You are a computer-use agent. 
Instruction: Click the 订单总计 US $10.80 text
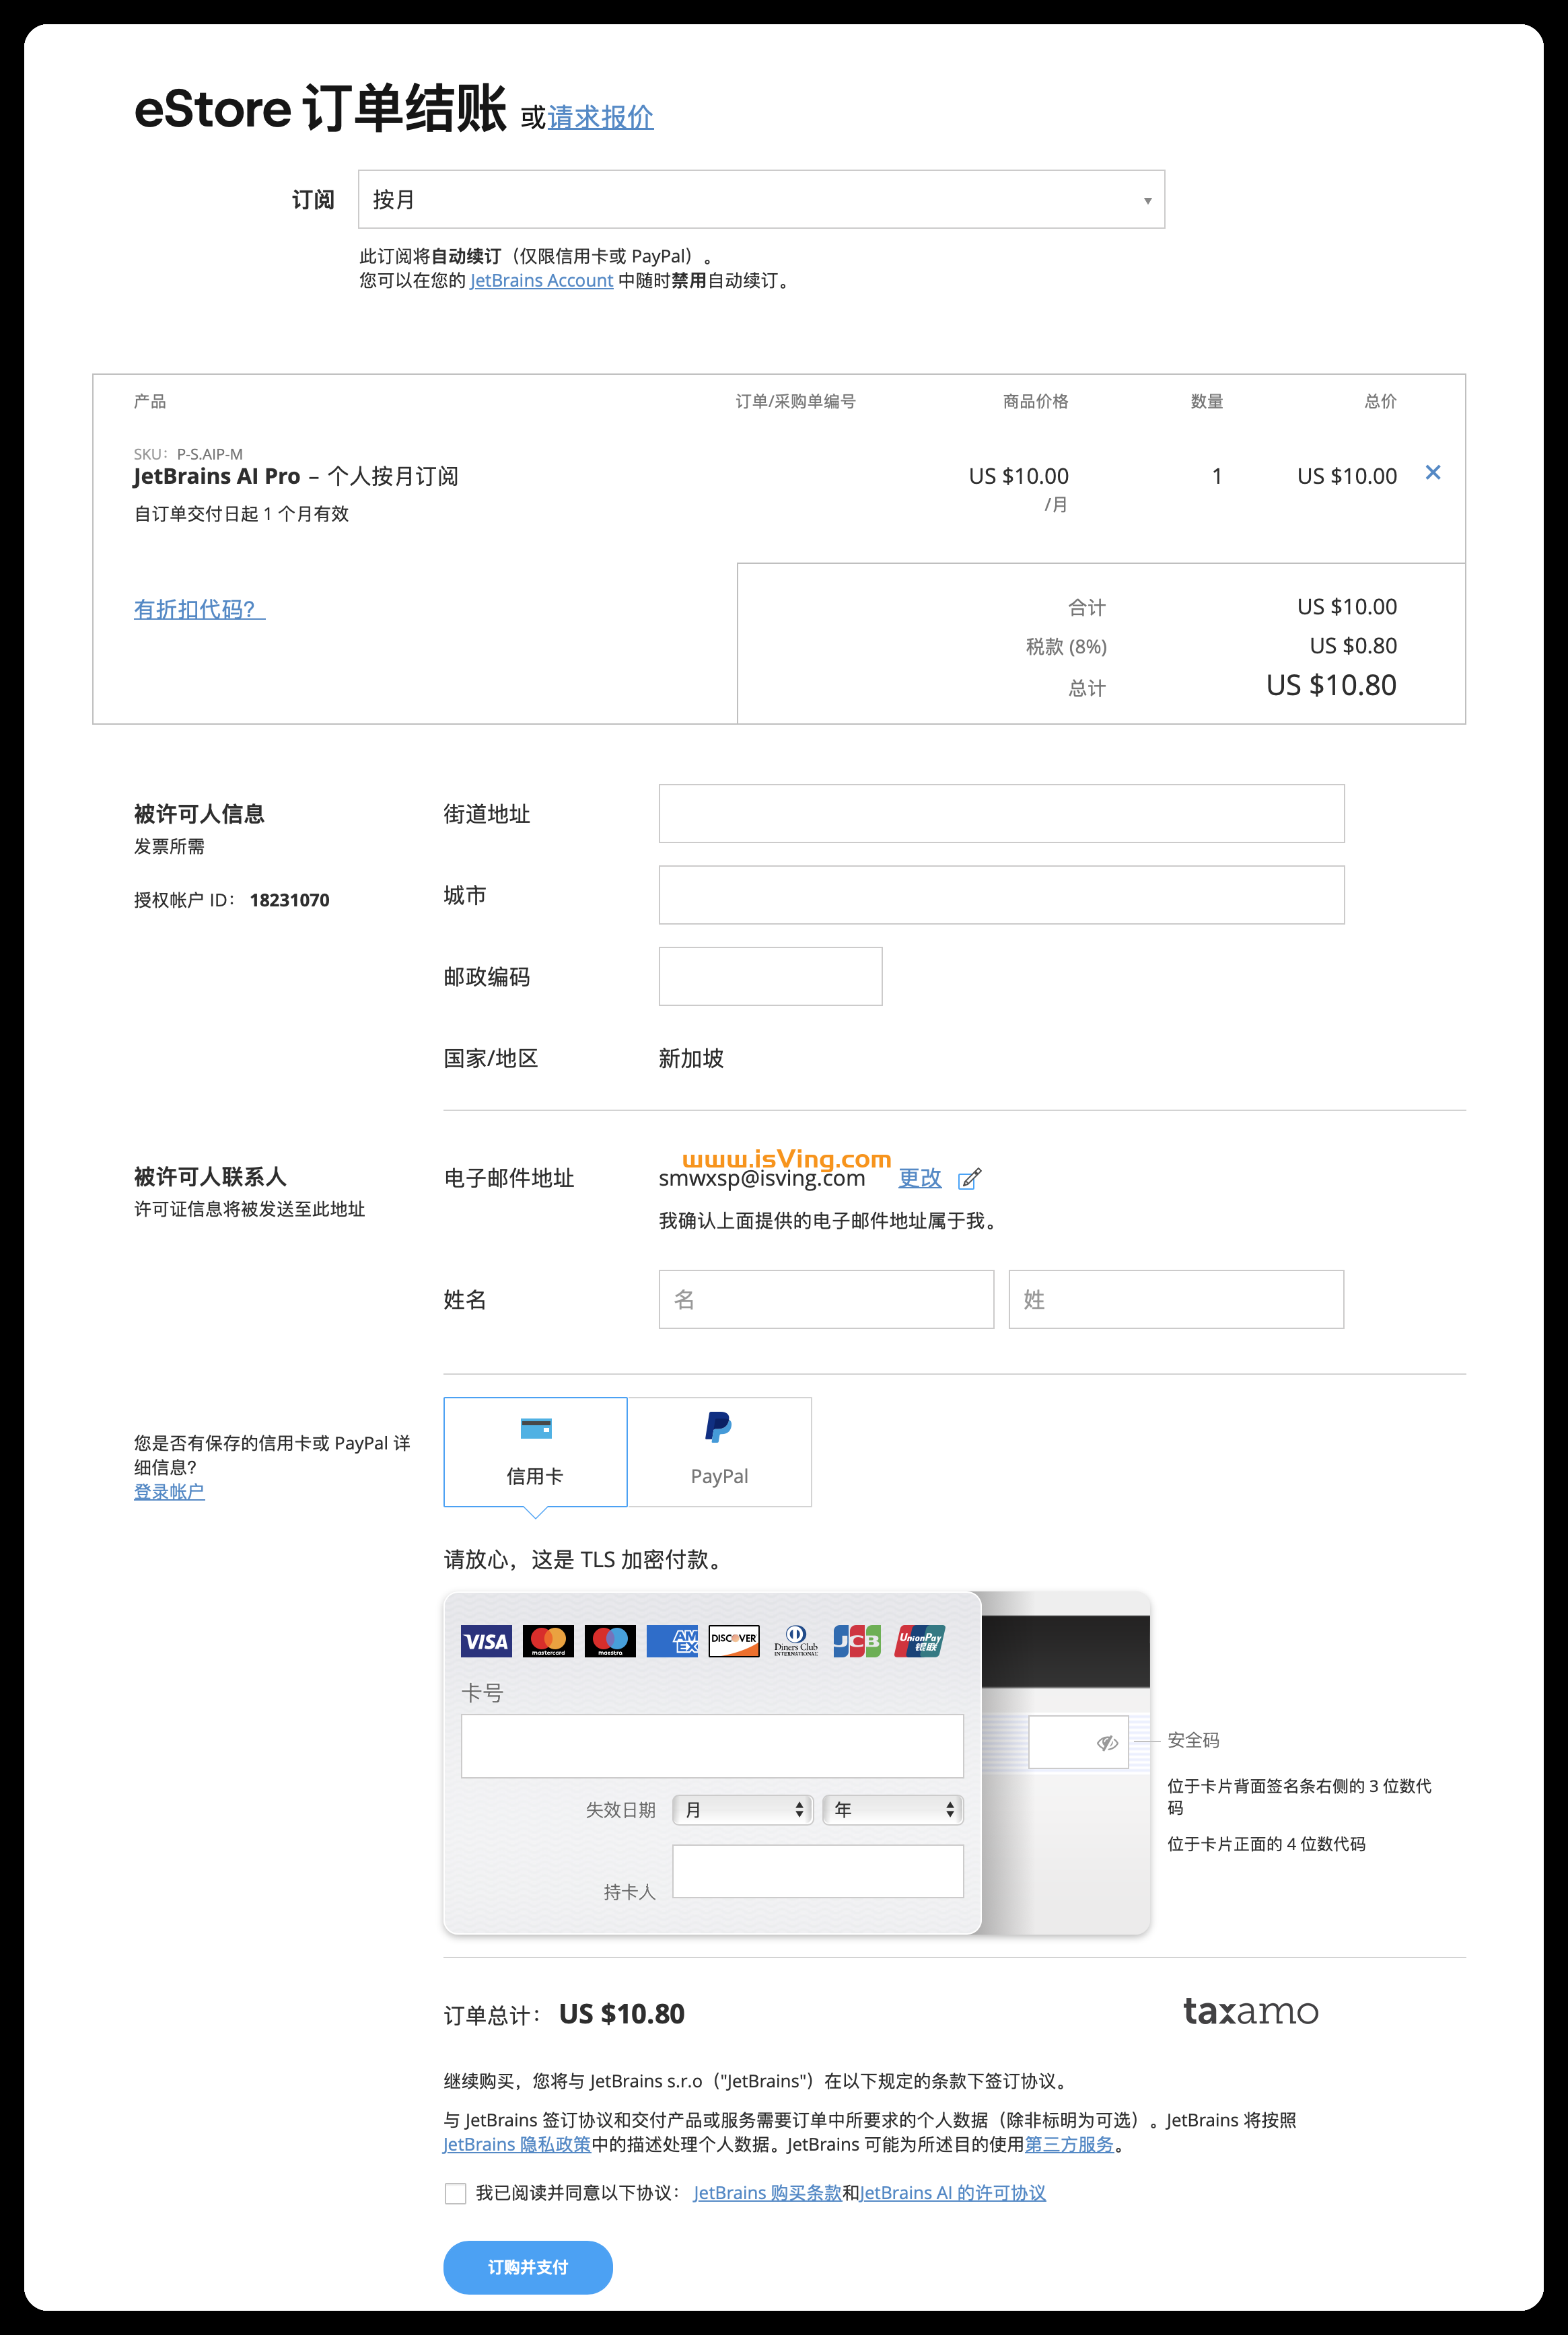pyautogui.click(x=564, y=2014)
